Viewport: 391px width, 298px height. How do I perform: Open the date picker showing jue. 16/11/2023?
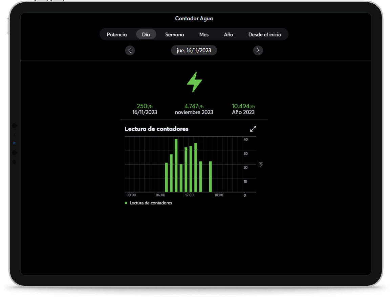(194, 50)
